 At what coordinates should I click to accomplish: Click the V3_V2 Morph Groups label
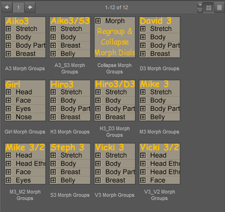click(x=159, y=195)
